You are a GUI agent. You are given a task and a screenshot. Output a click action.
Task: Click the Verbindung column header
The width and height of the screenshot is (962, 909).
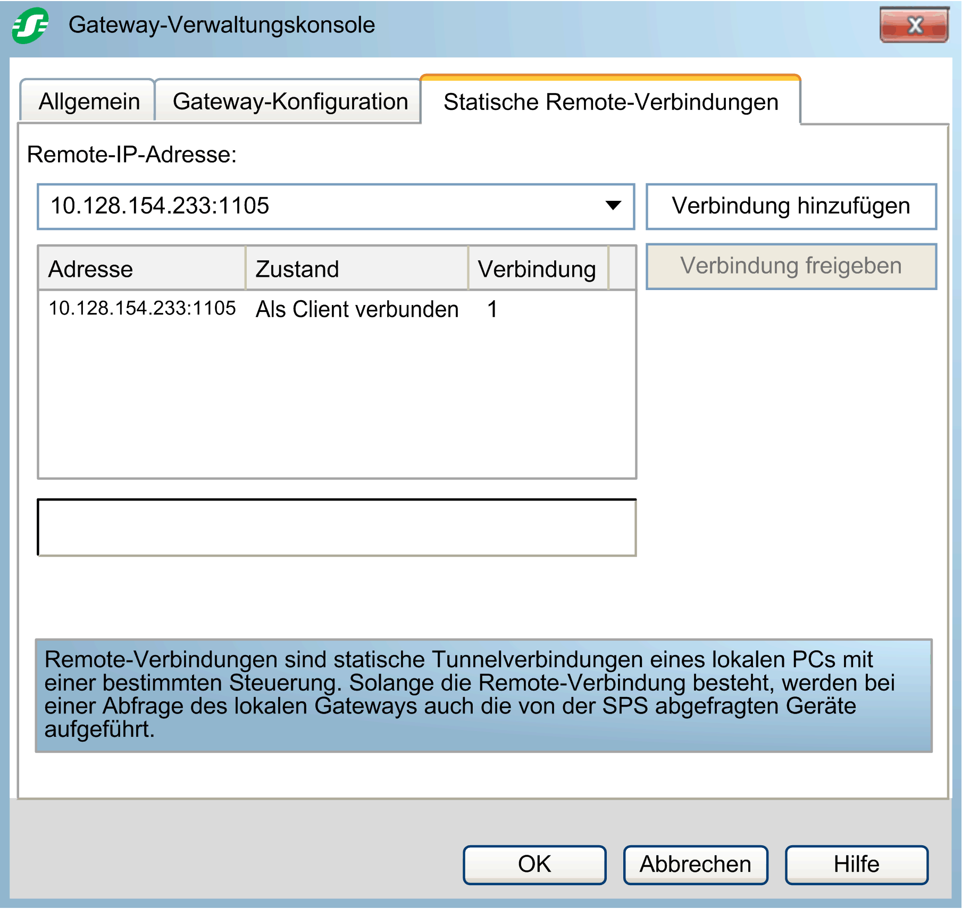click(538, 268)
